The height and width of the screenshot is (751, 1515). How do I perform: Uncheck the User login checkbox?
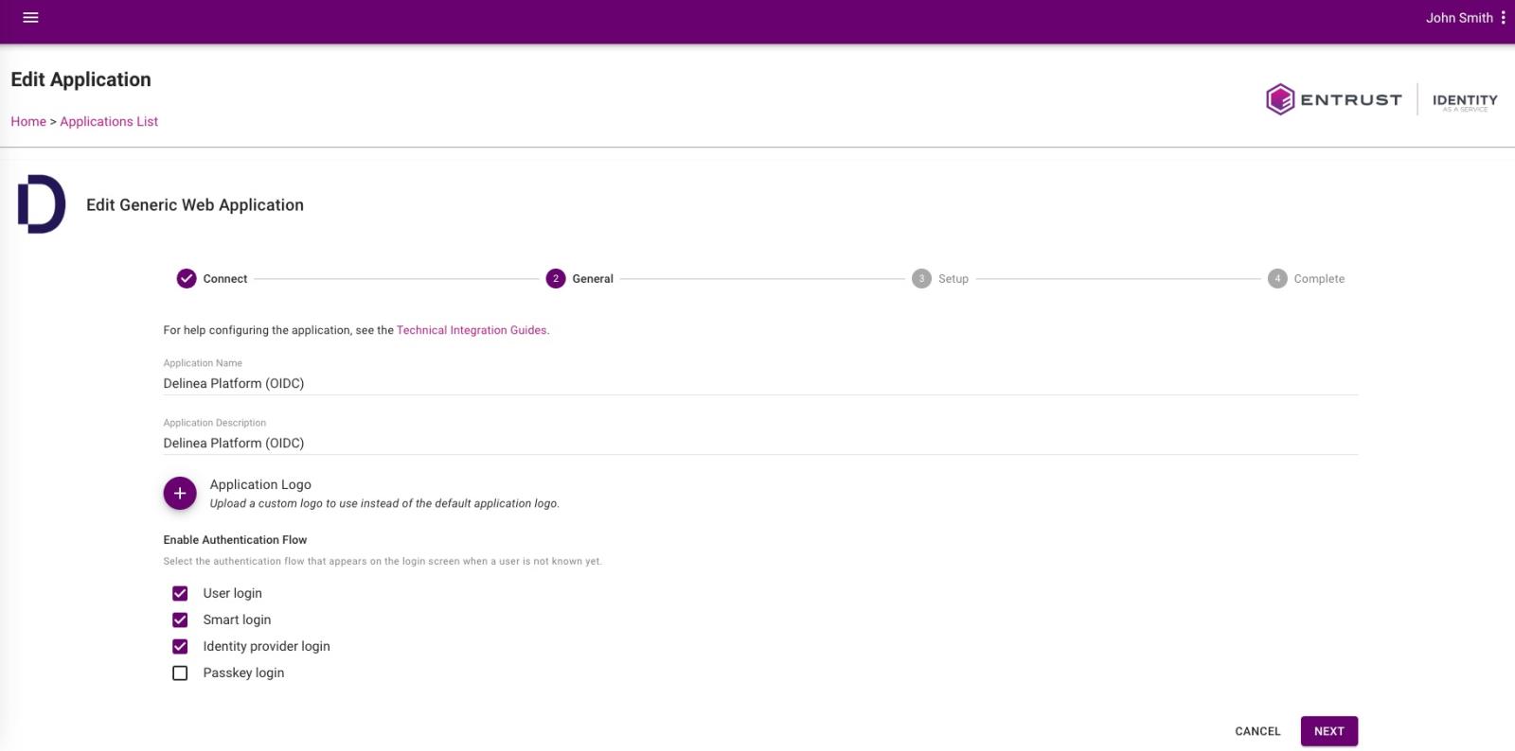(180, 594)
